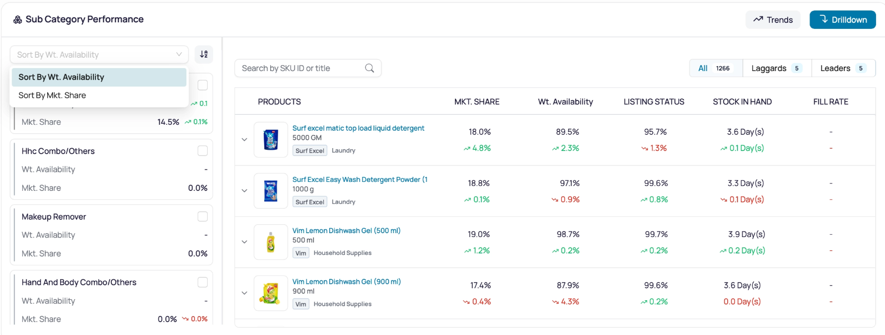Click the Drilldown button
The height and width of the screenshot is (335, 885).
point(843,20)
